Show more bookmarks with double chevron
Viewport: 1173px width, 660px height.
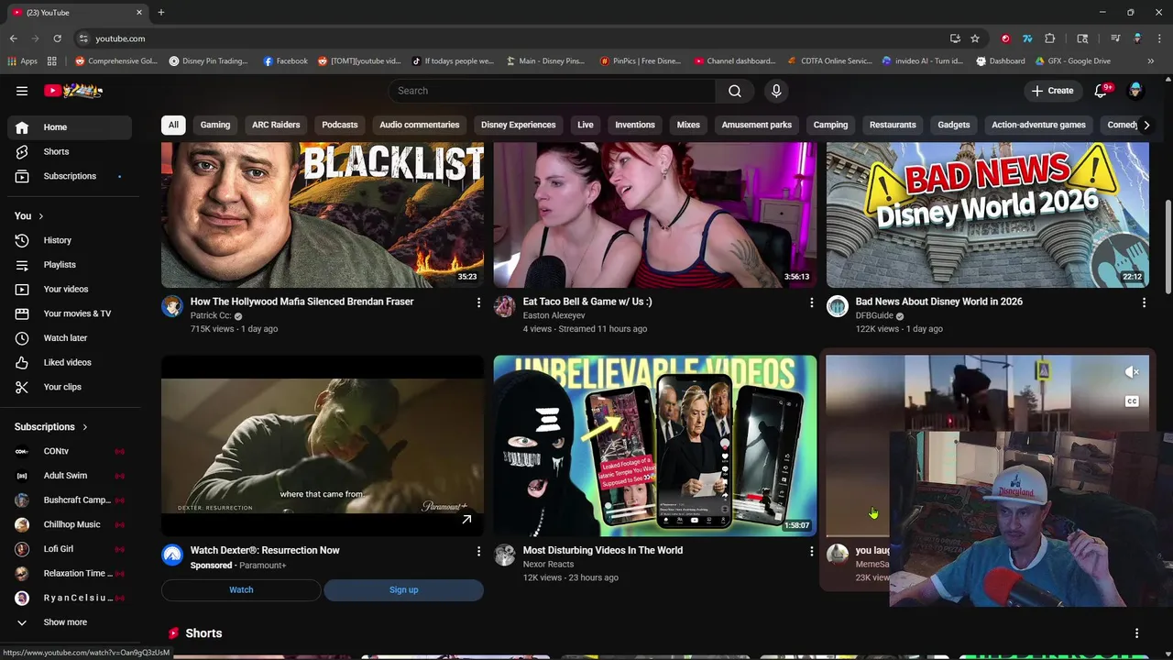pos(1151,61)
